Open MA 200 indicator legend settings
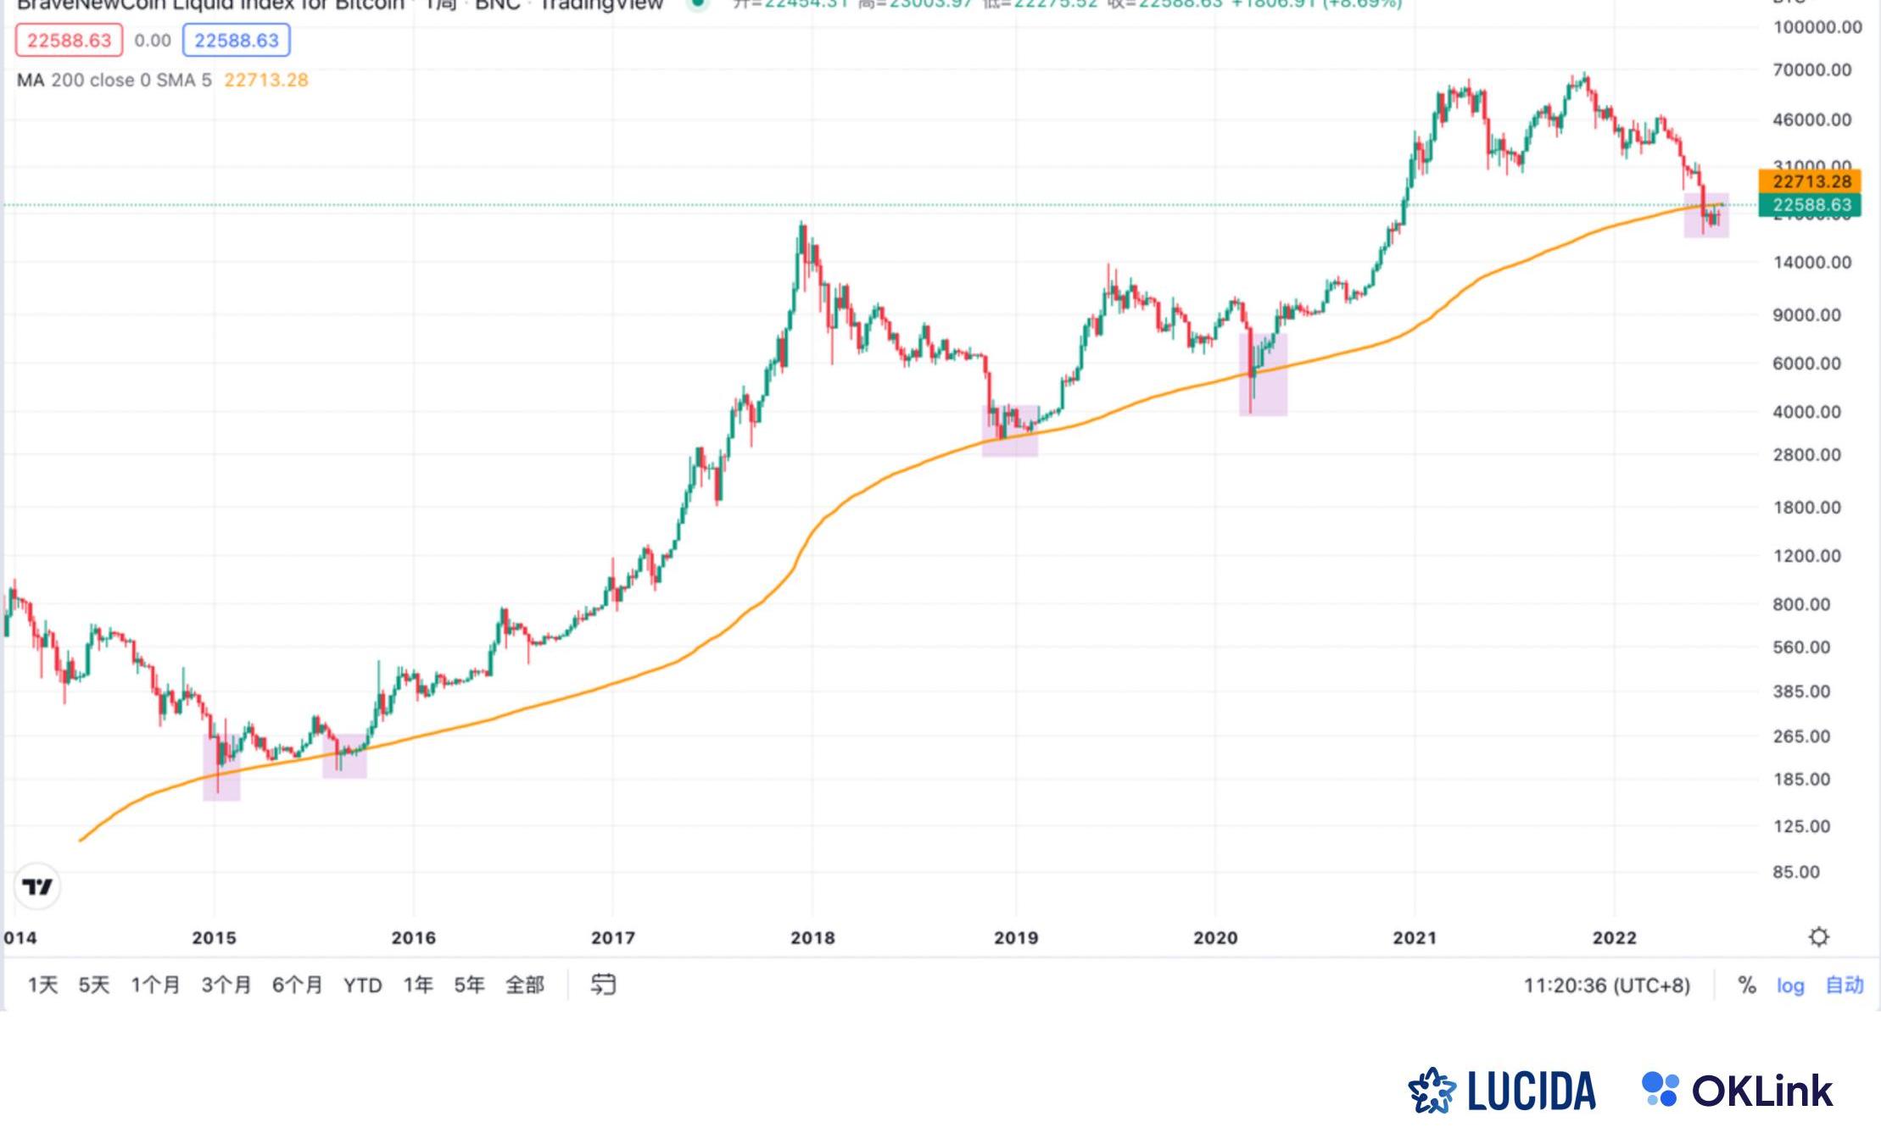Screen dimensions: 1881x1144 [x=114, y=80]
